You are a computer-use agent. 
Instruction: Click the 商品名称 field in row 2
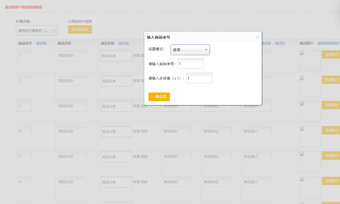pyautogui.click(x=72, y=81)
